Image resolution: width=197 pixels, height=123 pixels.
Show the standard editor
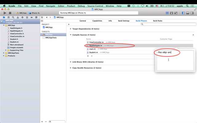[167, 13]
